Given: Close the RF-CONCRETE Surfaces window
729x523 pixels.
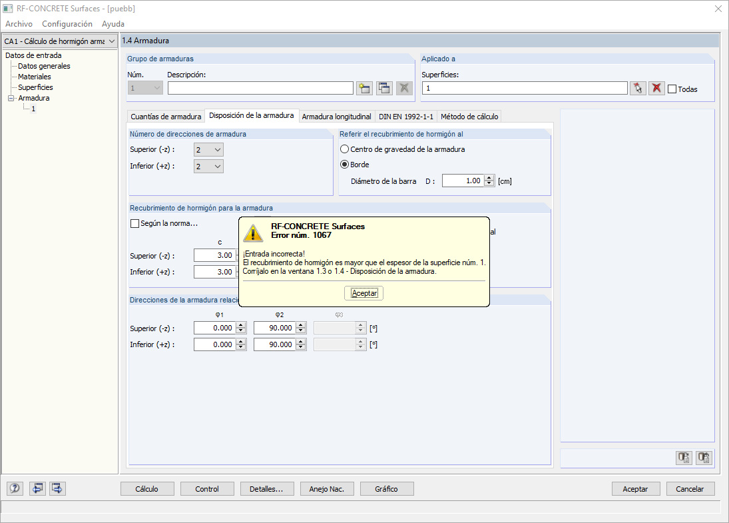Looking at the screenshot, I should pos(718,9).
